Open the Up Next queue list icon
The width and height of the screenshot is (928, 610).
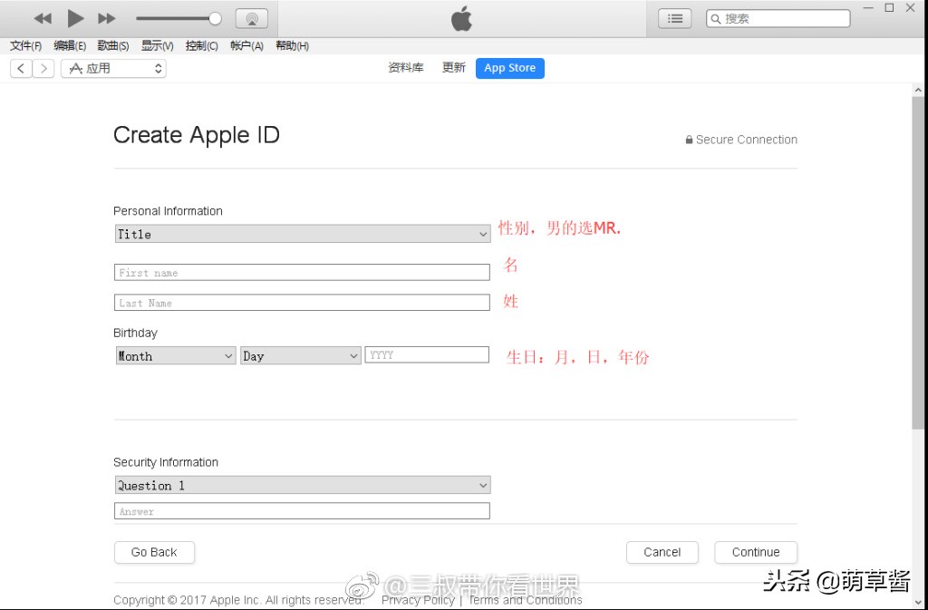click(x=674, y=17)
